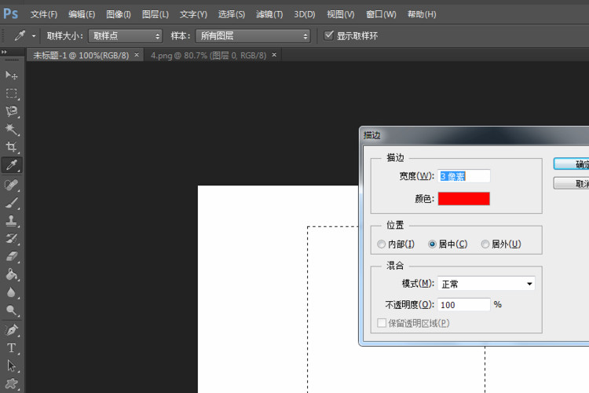Open the 模式(M) blend mode dropdown
Screen dimensions: 589x393
click(486, 284)
